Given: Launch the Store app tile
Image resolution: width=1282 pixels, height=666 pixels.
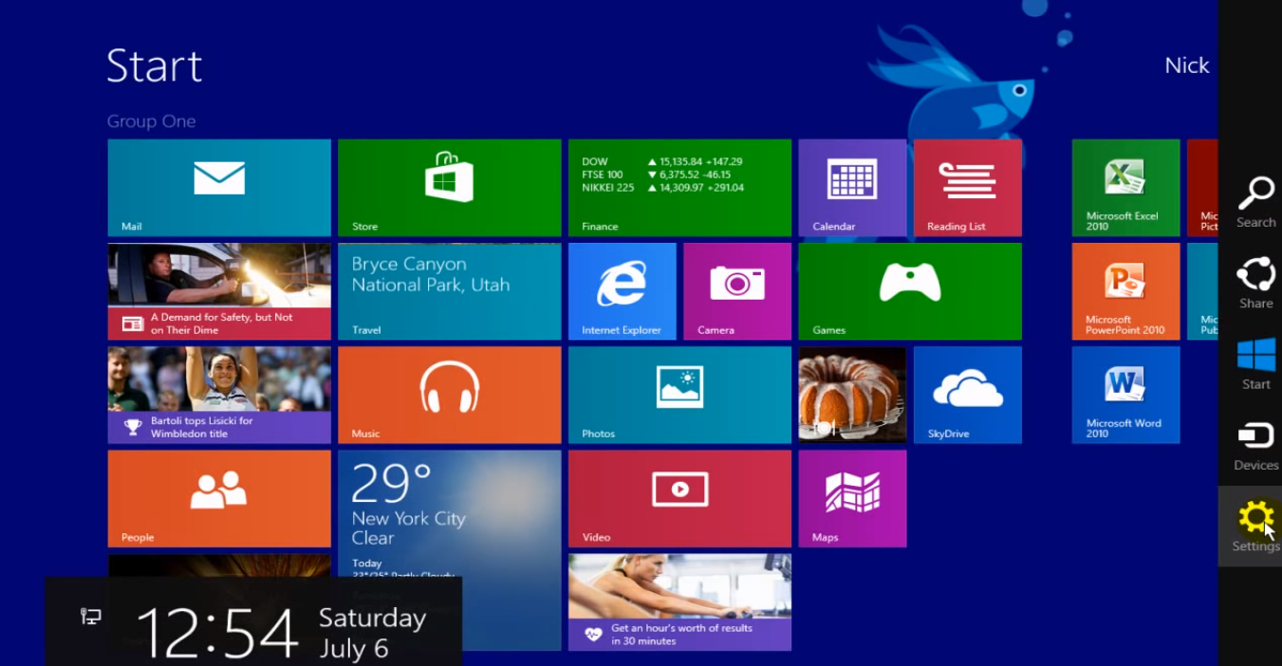Looking at the screenshot, I should pos(449,187).
